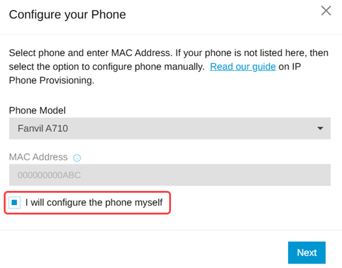Click the 'MAC Address' field label

click(38, 157)
